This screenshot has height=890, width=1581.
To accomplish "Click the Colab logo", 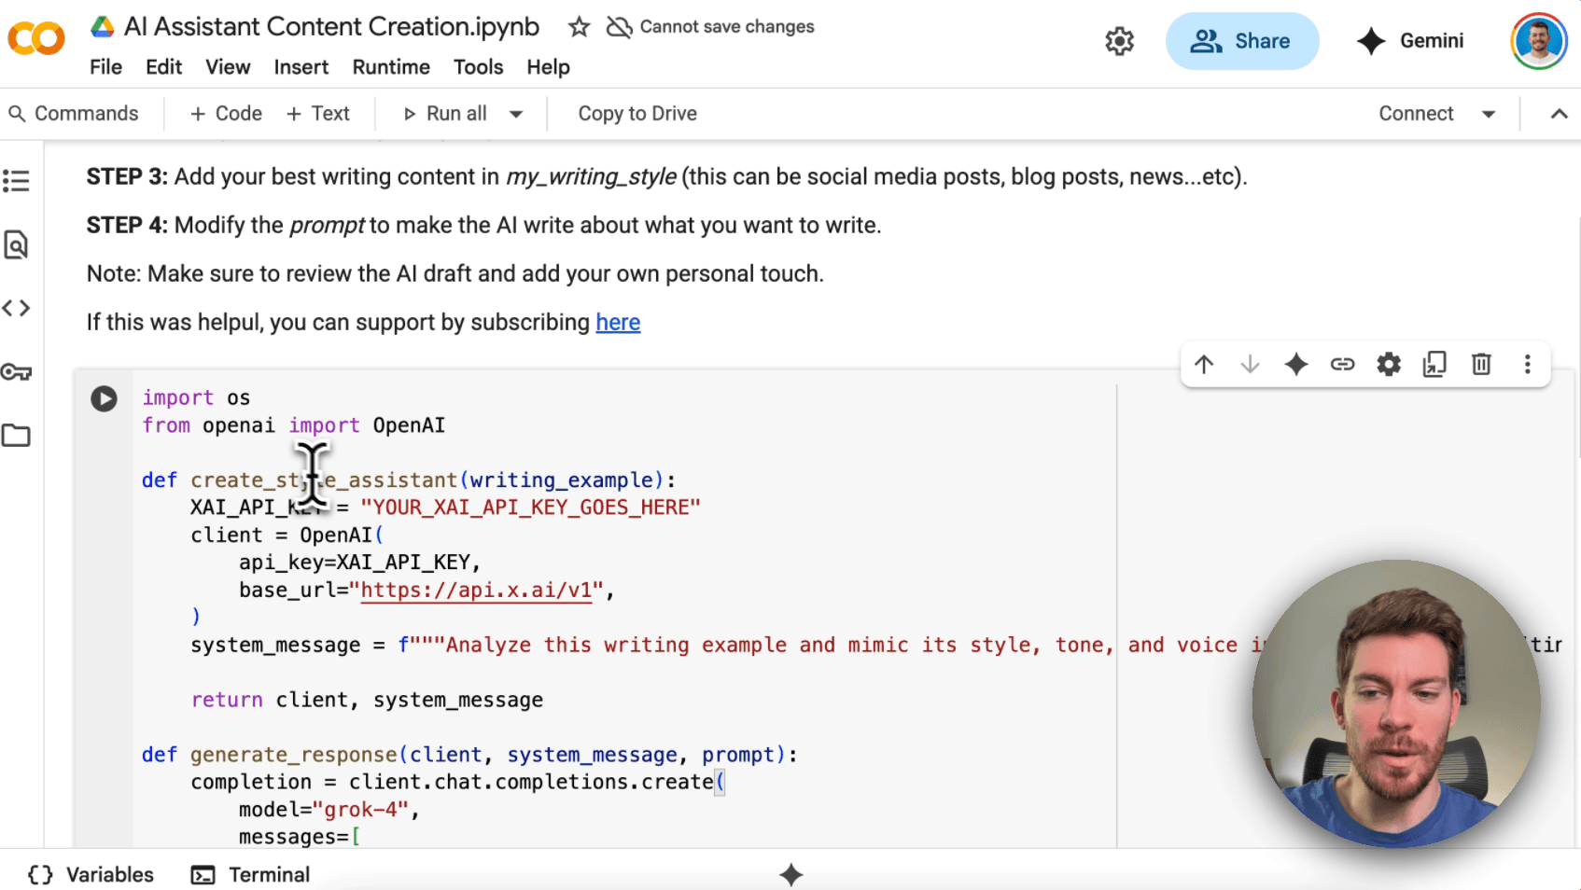I will tap(36, 39).
